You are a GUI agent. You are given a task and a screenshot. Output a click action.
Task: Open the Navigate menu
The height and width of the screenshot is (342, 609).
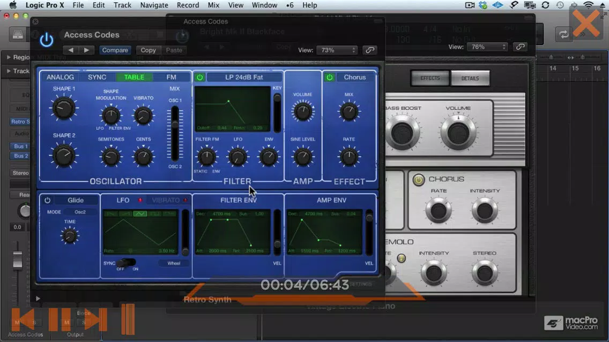coord(154,5)
